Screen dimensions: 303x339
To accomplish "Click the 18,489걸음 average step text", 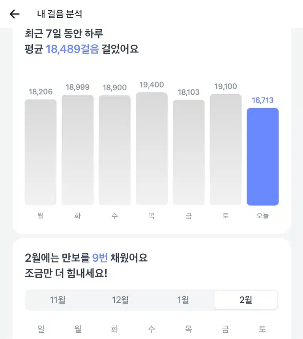I will [x=73, y=49].
